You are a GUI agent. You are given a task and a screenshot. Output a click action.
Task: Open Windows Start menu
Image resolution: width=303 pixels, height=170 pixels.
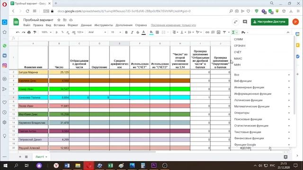pos(5,166)
